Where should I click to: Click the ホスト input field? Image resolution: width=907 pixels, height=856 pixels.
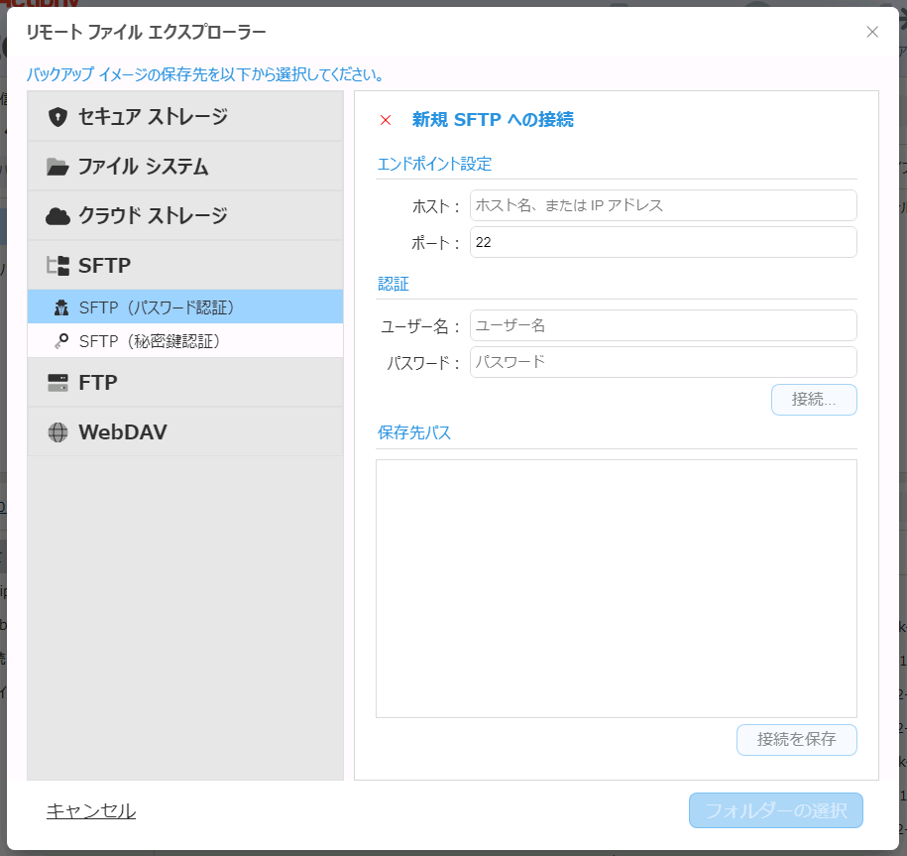pos(662,205)
